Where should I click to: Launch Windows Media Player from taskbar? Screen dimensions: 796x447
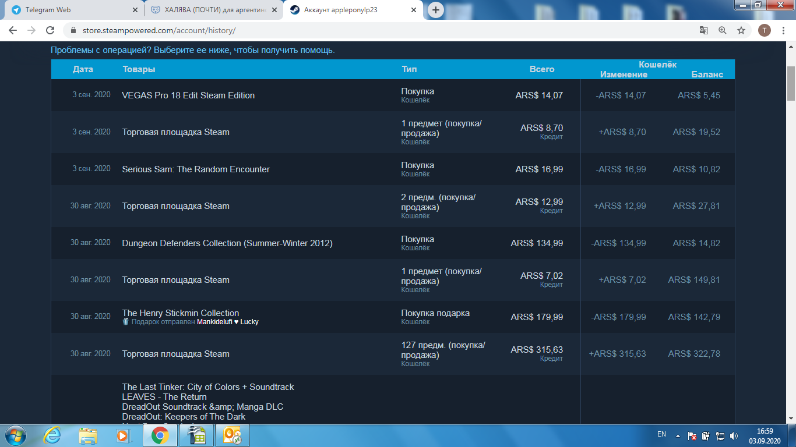[122, 435]
